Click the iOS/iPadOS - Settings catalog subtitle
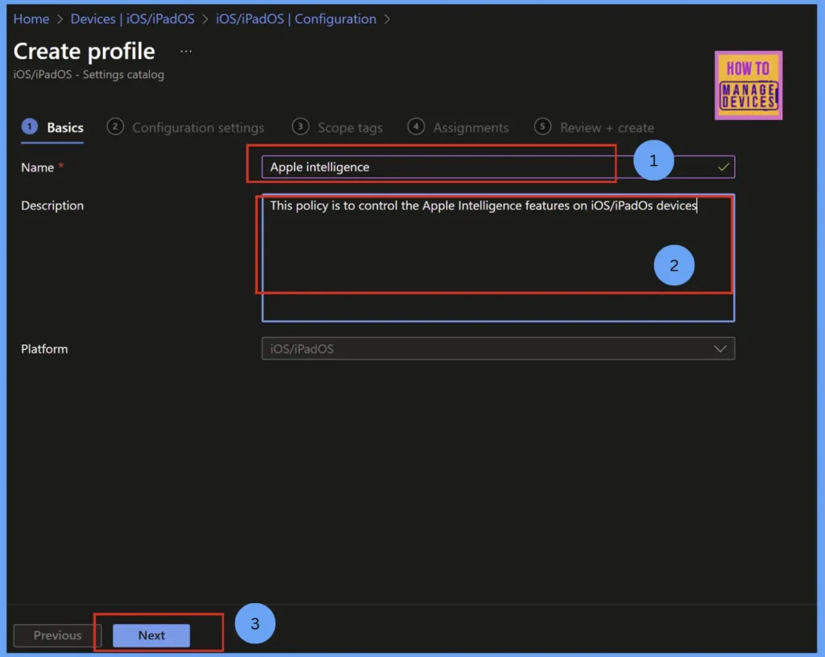Viewport: 825px width, 657px height. click(89, 75)
